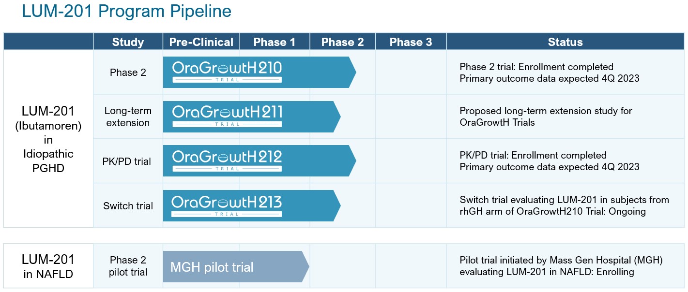The image size is (688, 292).
Task: Select the Phase 2 column header
Action: 342,42
